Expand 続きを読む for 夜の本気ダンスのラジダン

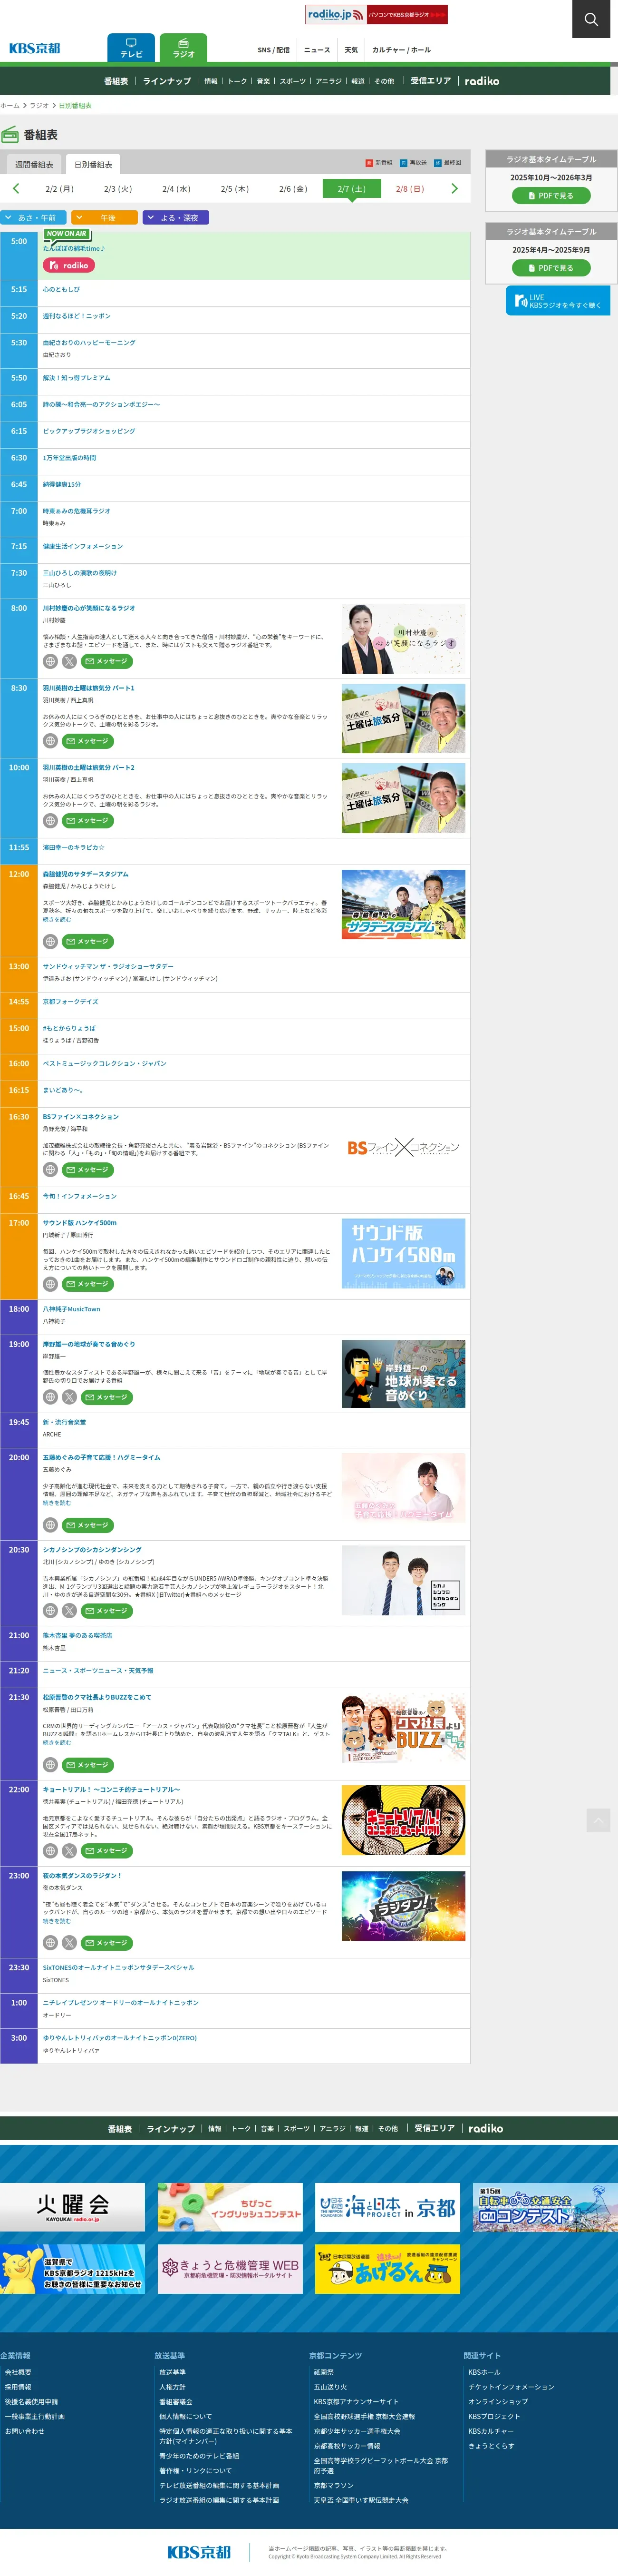click(x=57, y=1921)
